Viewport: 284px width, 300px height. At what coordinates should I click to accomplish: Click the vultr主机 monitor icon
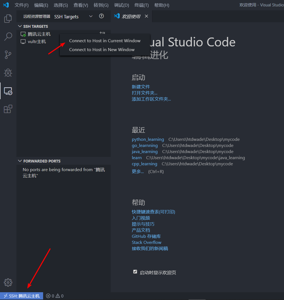(x=23, y=41)
